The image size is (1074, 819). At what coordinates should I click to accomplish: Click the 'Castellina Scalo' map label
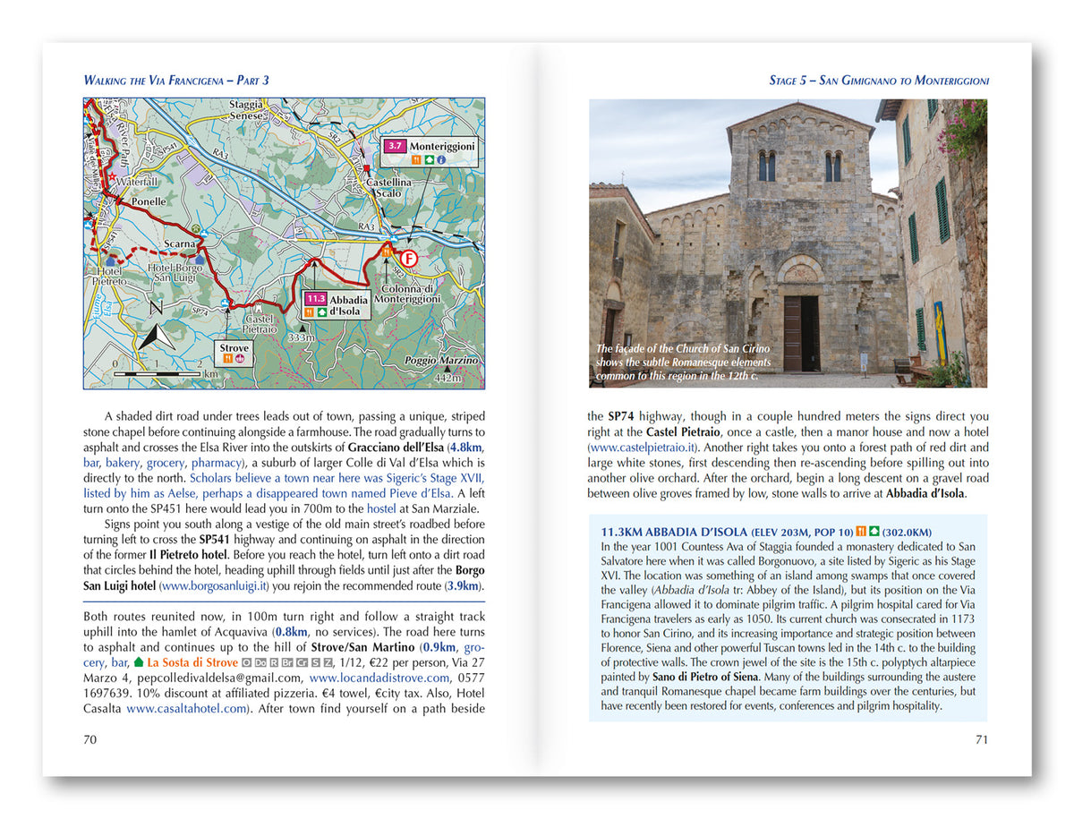point(389,187)
